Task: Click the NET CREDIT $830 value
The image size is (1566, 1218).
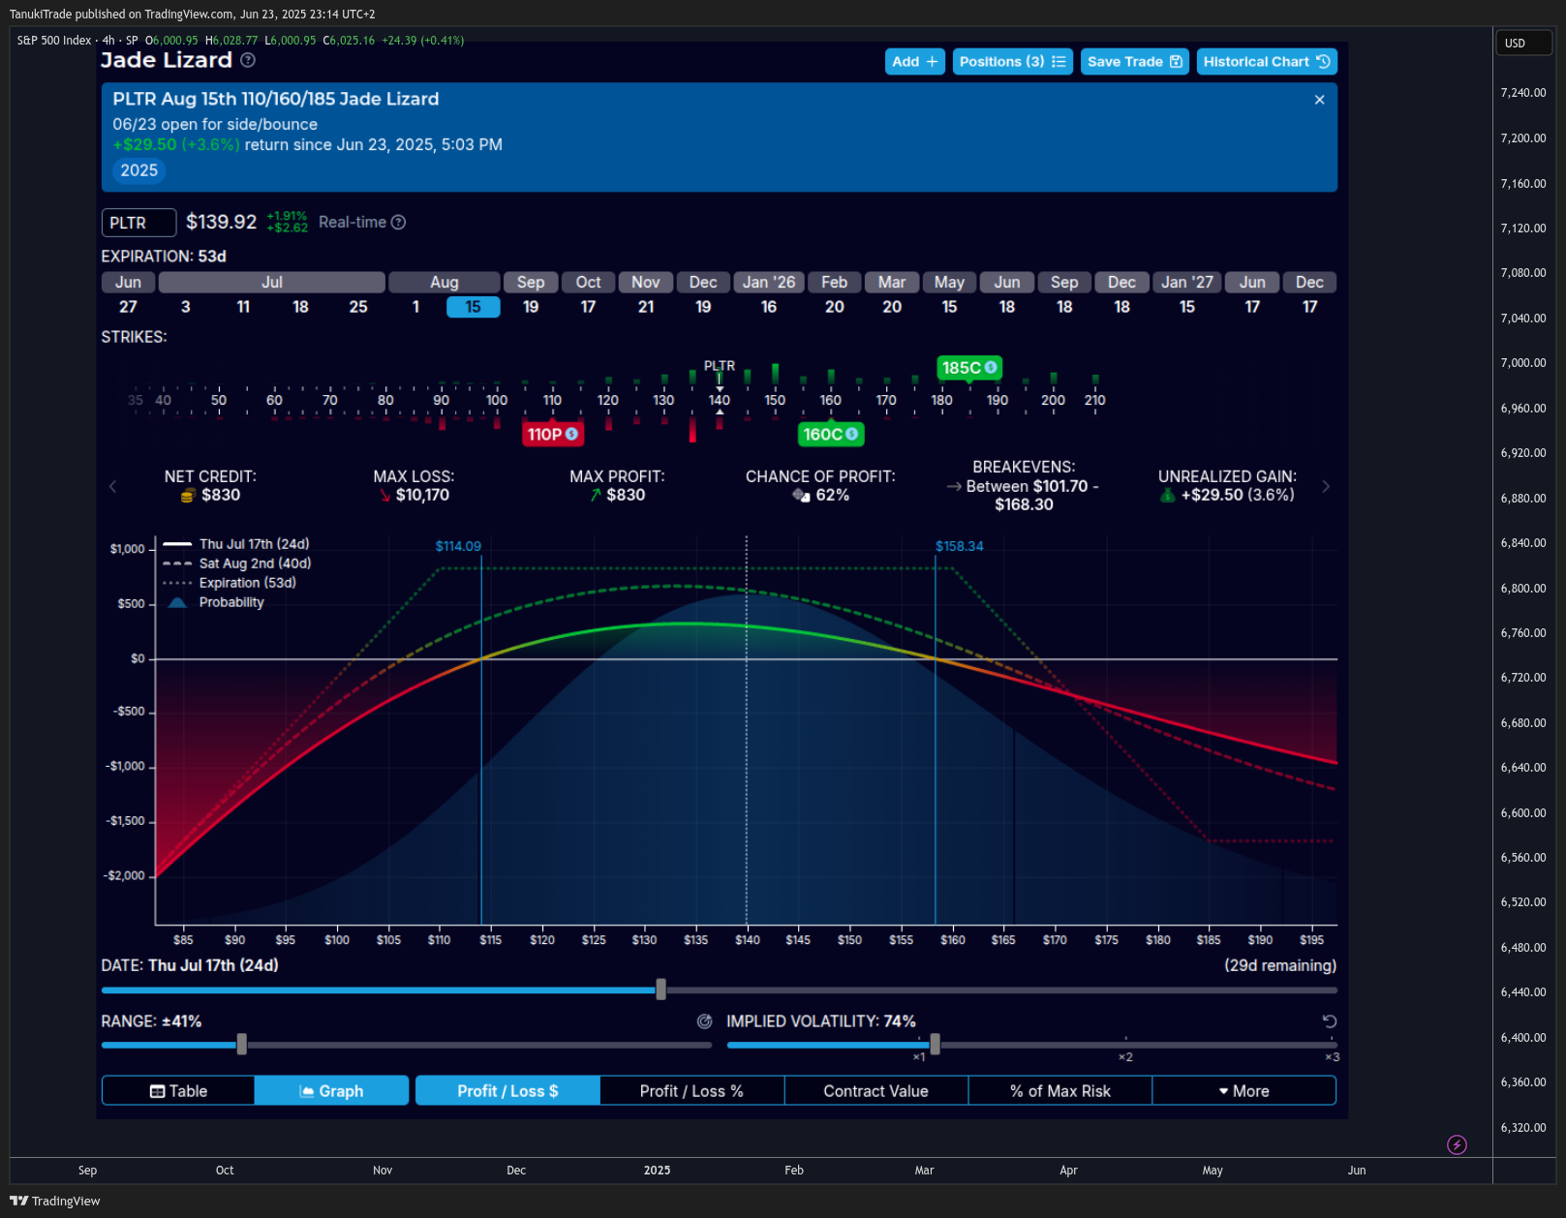Action: (x=221, y=496)
